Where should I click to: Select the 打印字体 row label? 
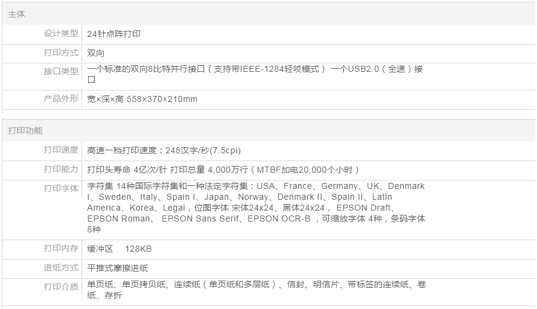point(61,188)
